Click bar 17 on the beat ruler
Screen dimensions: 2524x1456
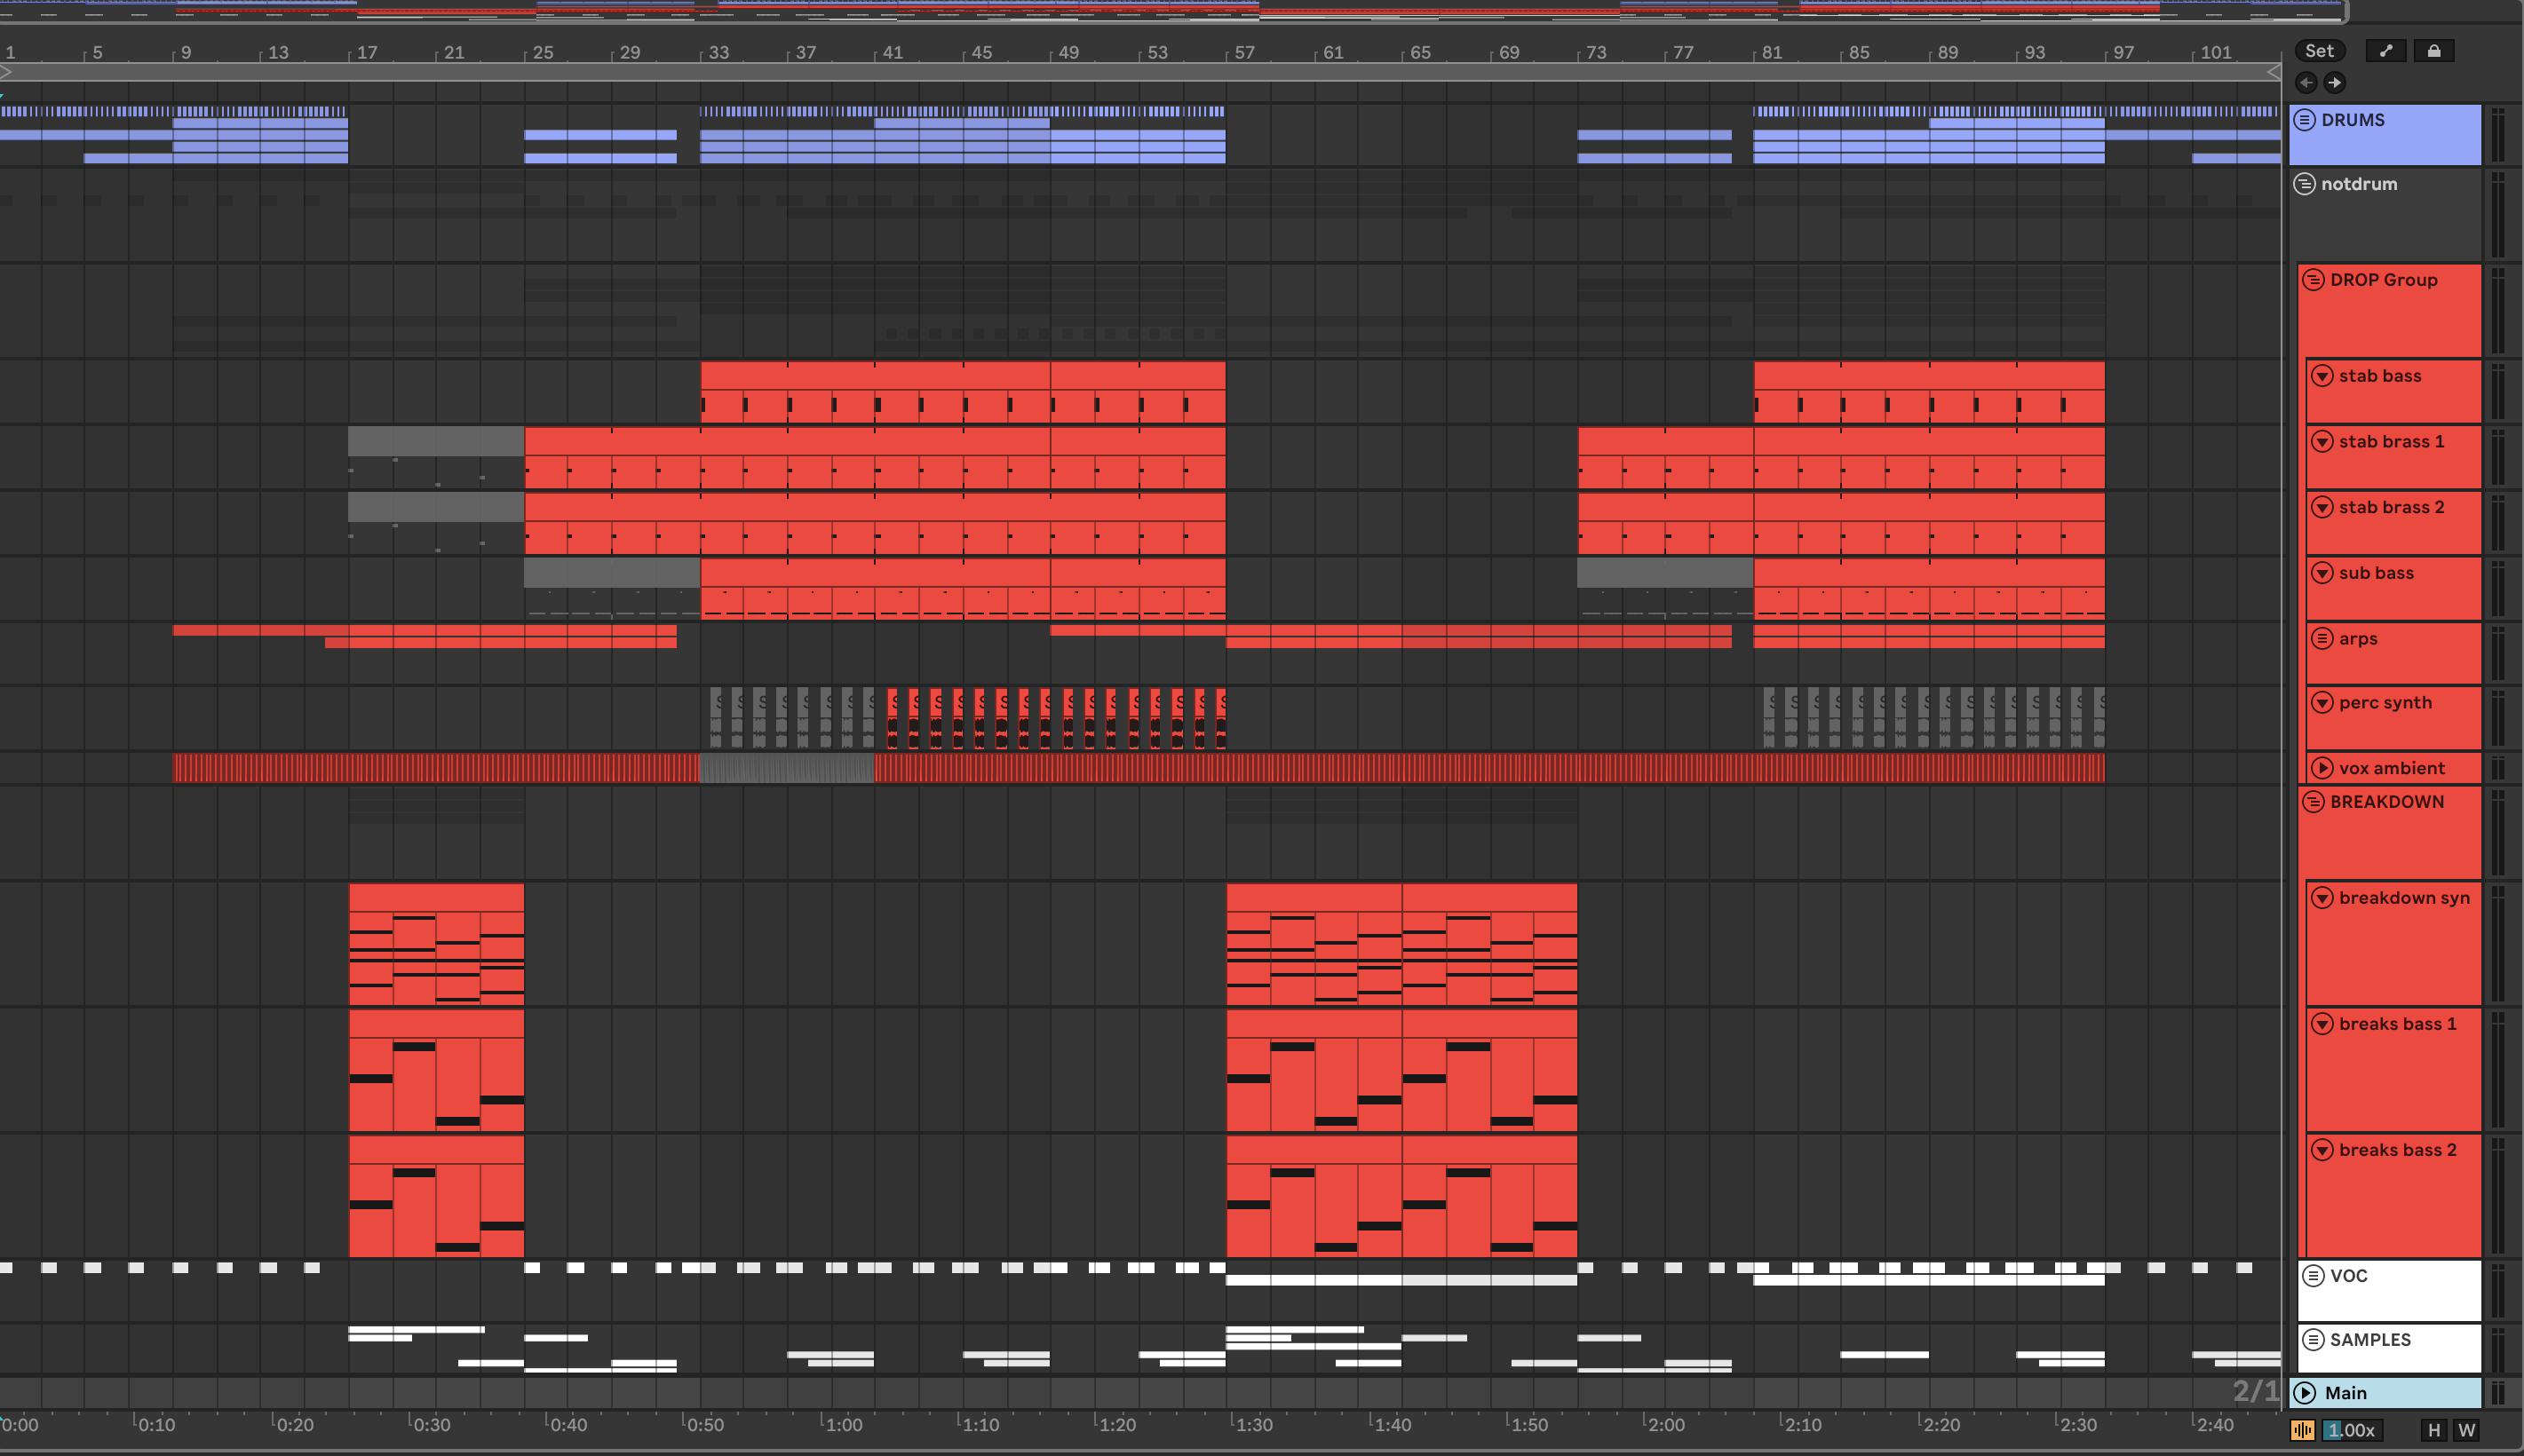click(367, 52)
